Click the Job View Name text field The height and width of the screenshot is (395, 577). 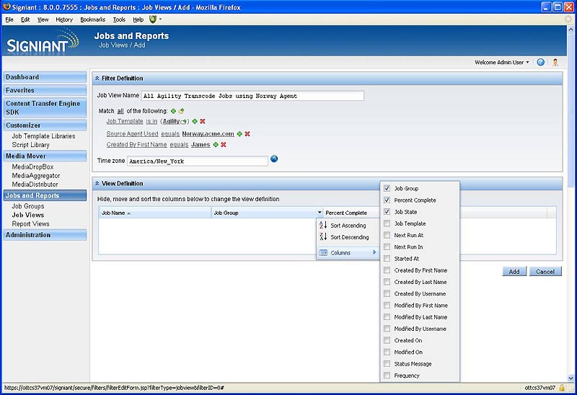point(252,96)
